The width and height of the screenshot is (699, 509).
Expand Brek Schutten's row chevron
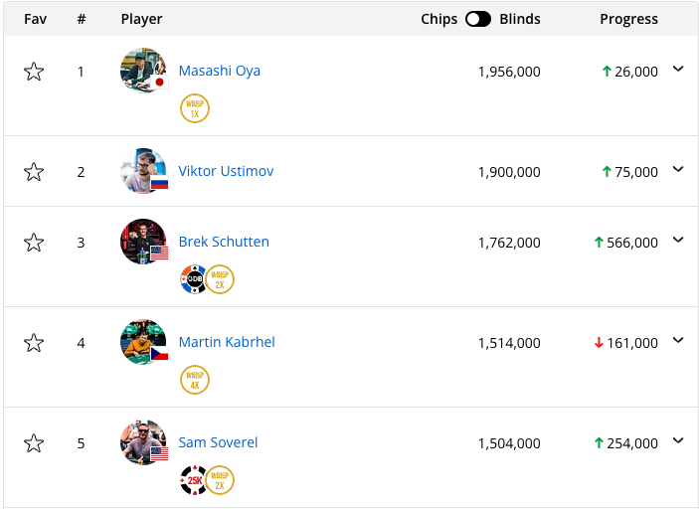678,240
